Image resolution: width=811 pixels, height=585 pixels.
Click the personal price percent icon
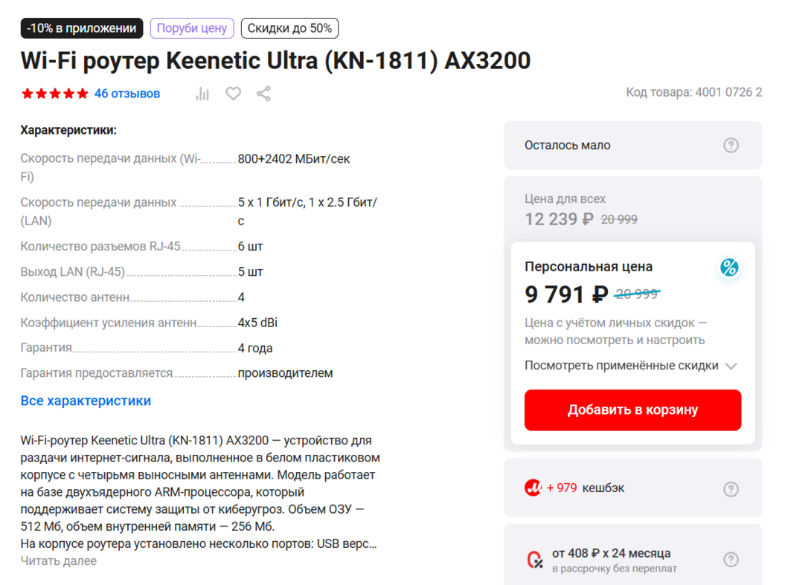[x=729, y=268]
